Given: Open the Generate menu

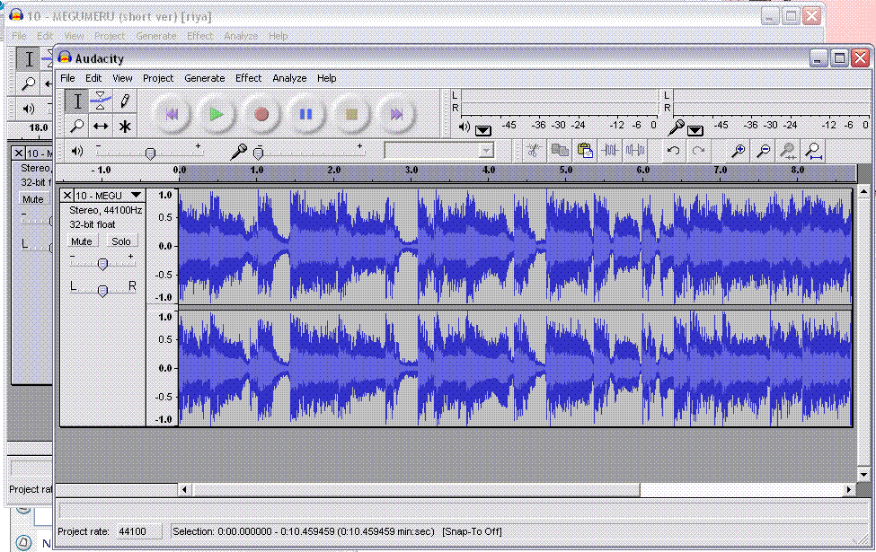Looking at the screenshot, I should click(204, 78).
